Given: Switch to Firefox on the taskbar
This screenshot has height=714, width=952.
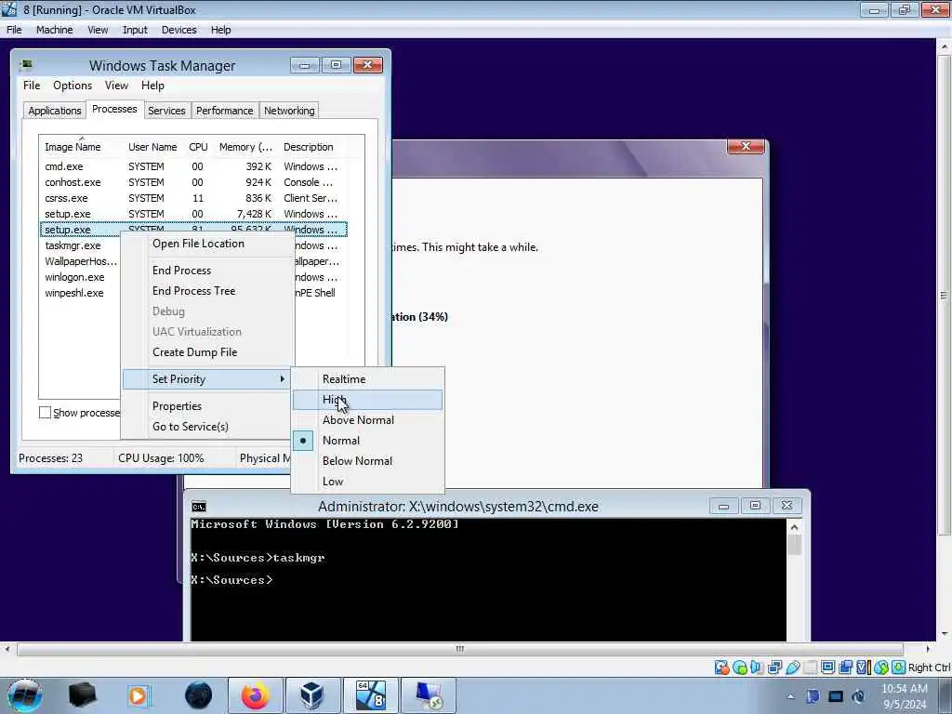Looking at the screenshot, I should click(x=255, y=695).
